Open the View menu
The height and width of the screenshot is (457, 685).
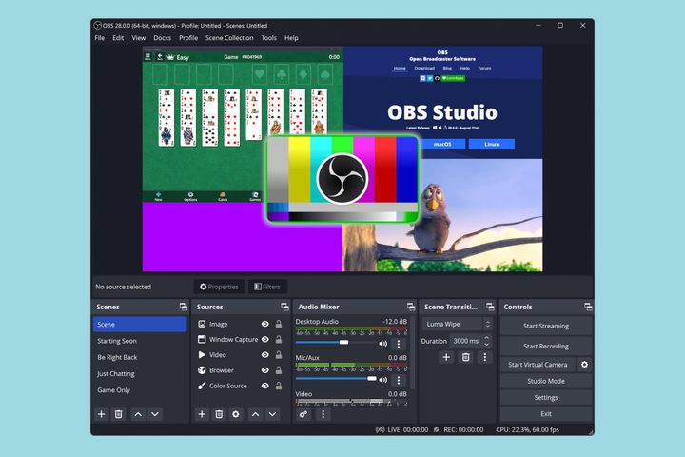click(x=139, y=38)
